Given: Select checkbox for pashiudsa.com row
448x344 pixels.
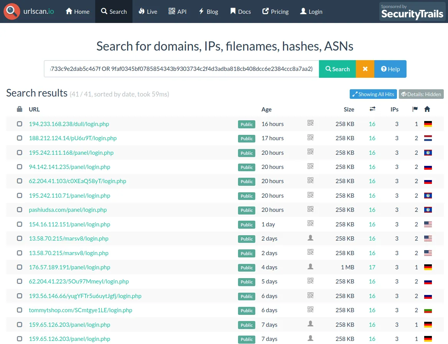Looking at the screenshot, I should pos(20,210).
